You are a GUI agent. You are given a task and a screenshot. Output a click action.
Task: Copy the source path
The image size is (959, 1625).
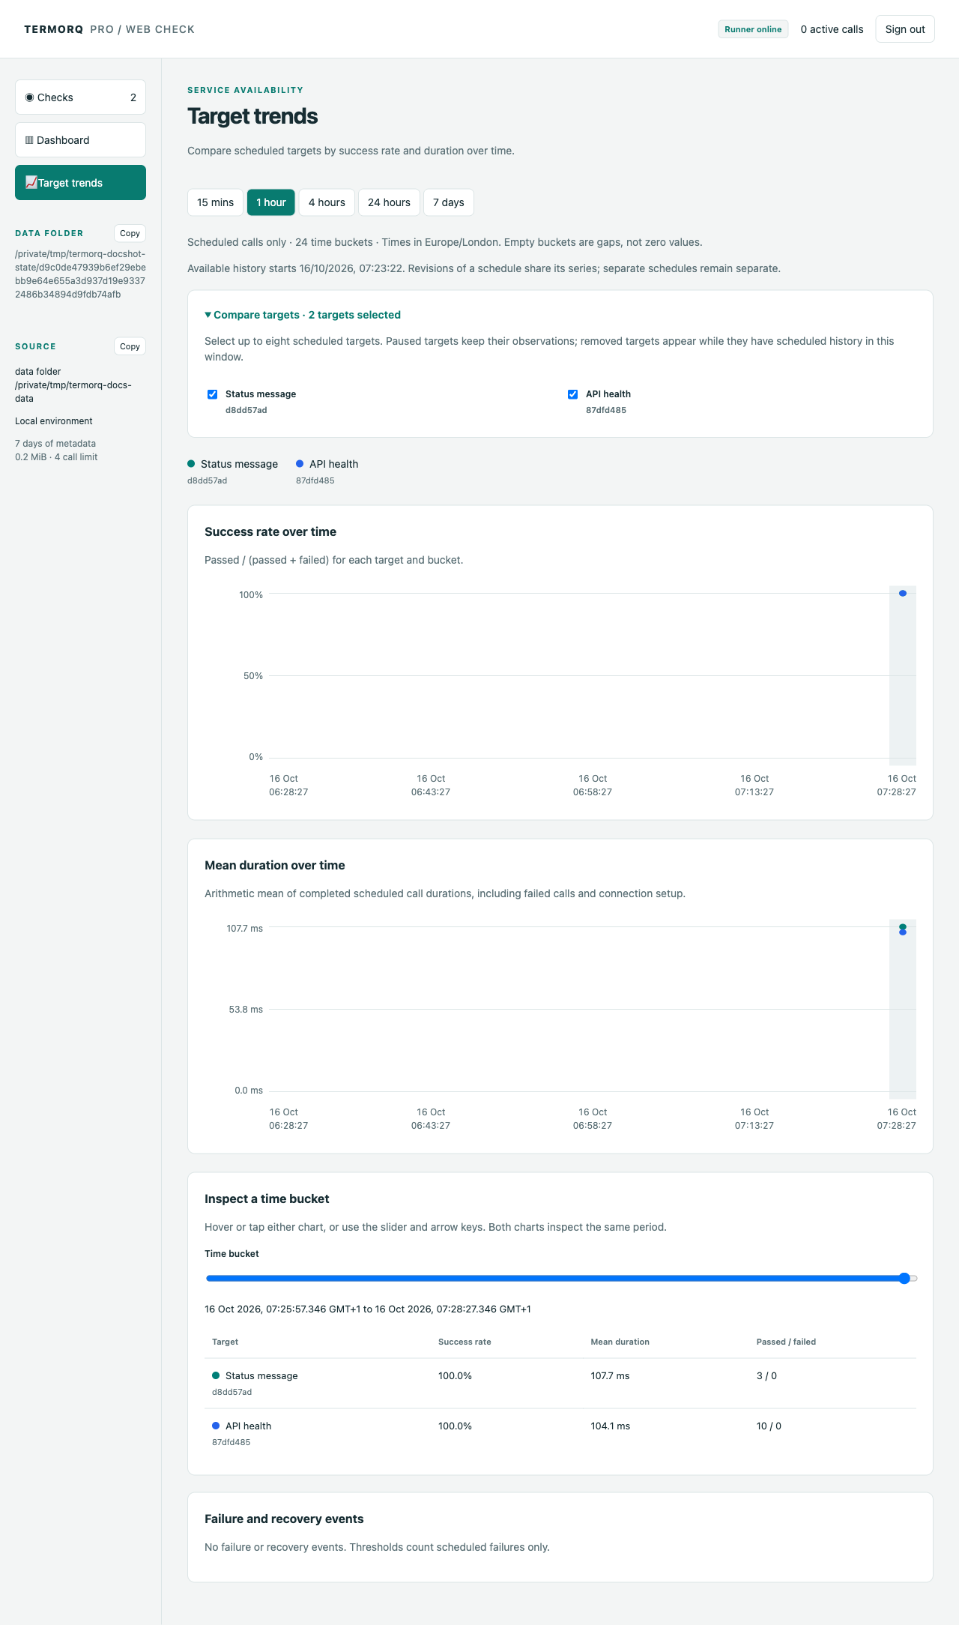[x=130, y=346]
